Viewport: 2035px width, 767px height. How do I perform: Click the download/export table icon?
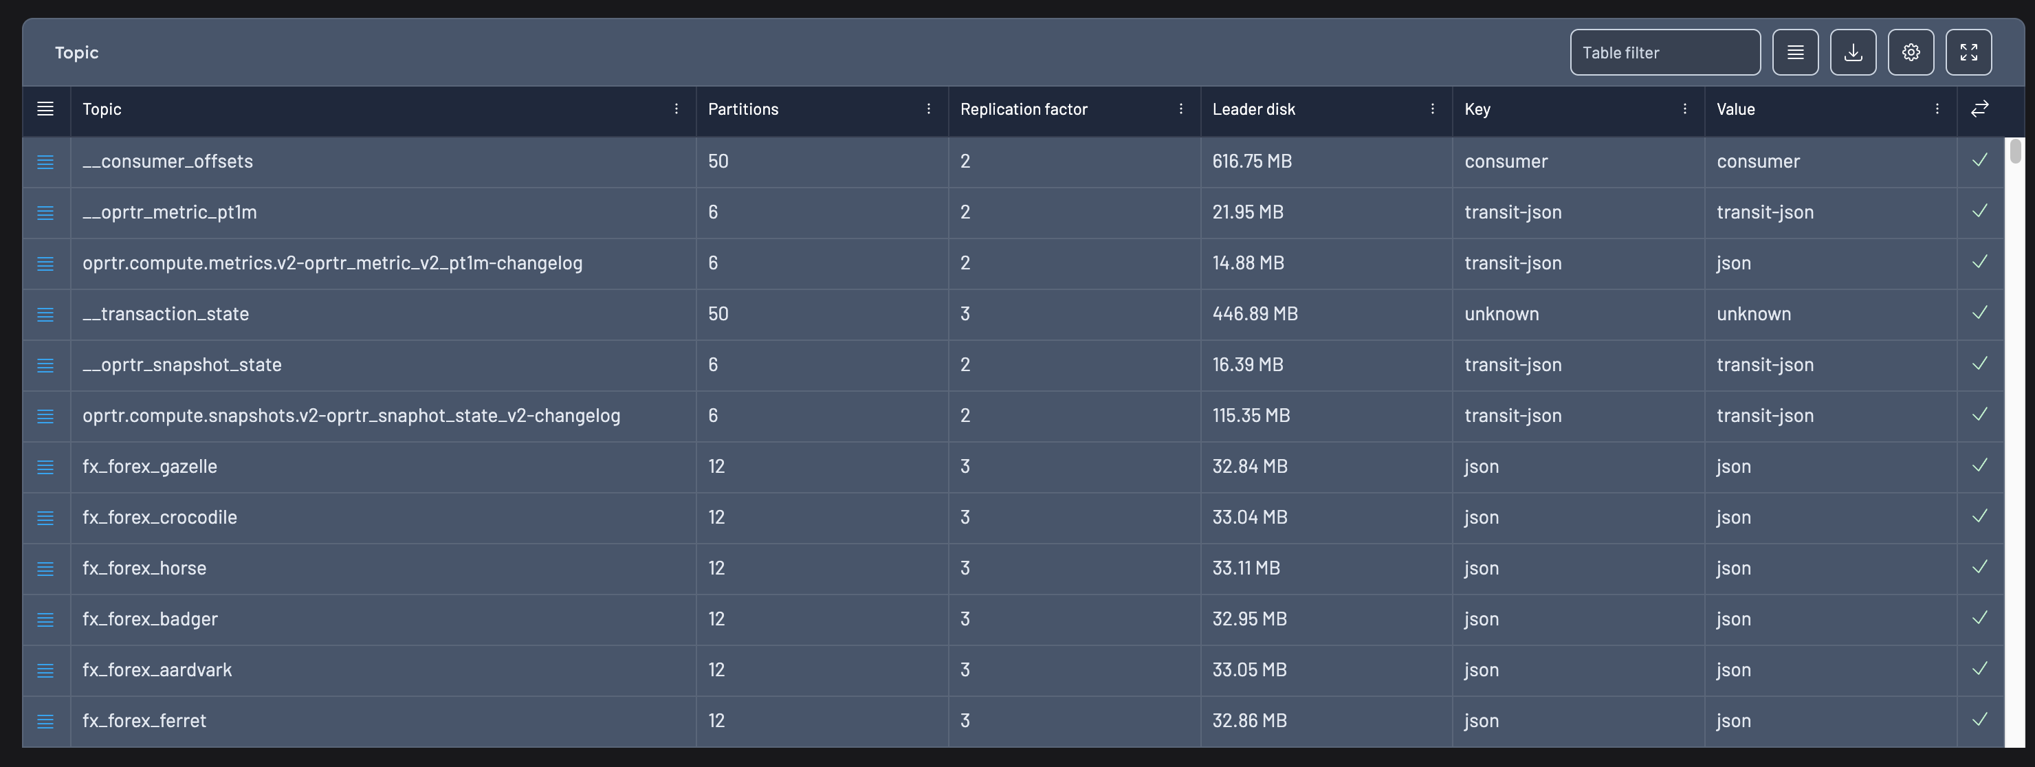[x=1853, y=52]
